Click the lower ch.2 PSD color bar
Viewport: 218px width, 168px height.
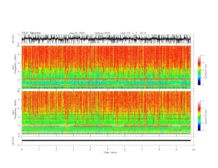click(199, 116)
